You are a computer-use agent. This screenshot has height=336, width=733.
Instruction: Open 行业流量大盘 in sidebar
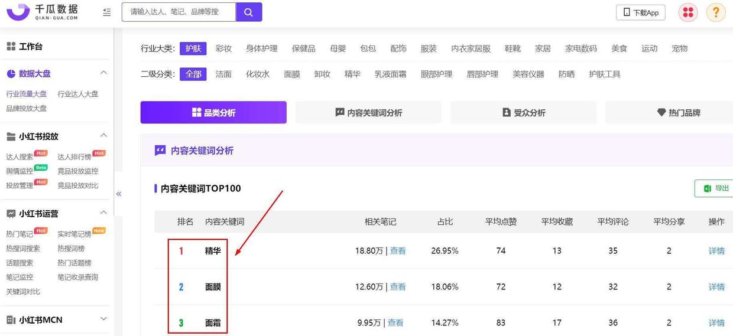[x=27, y=94]
